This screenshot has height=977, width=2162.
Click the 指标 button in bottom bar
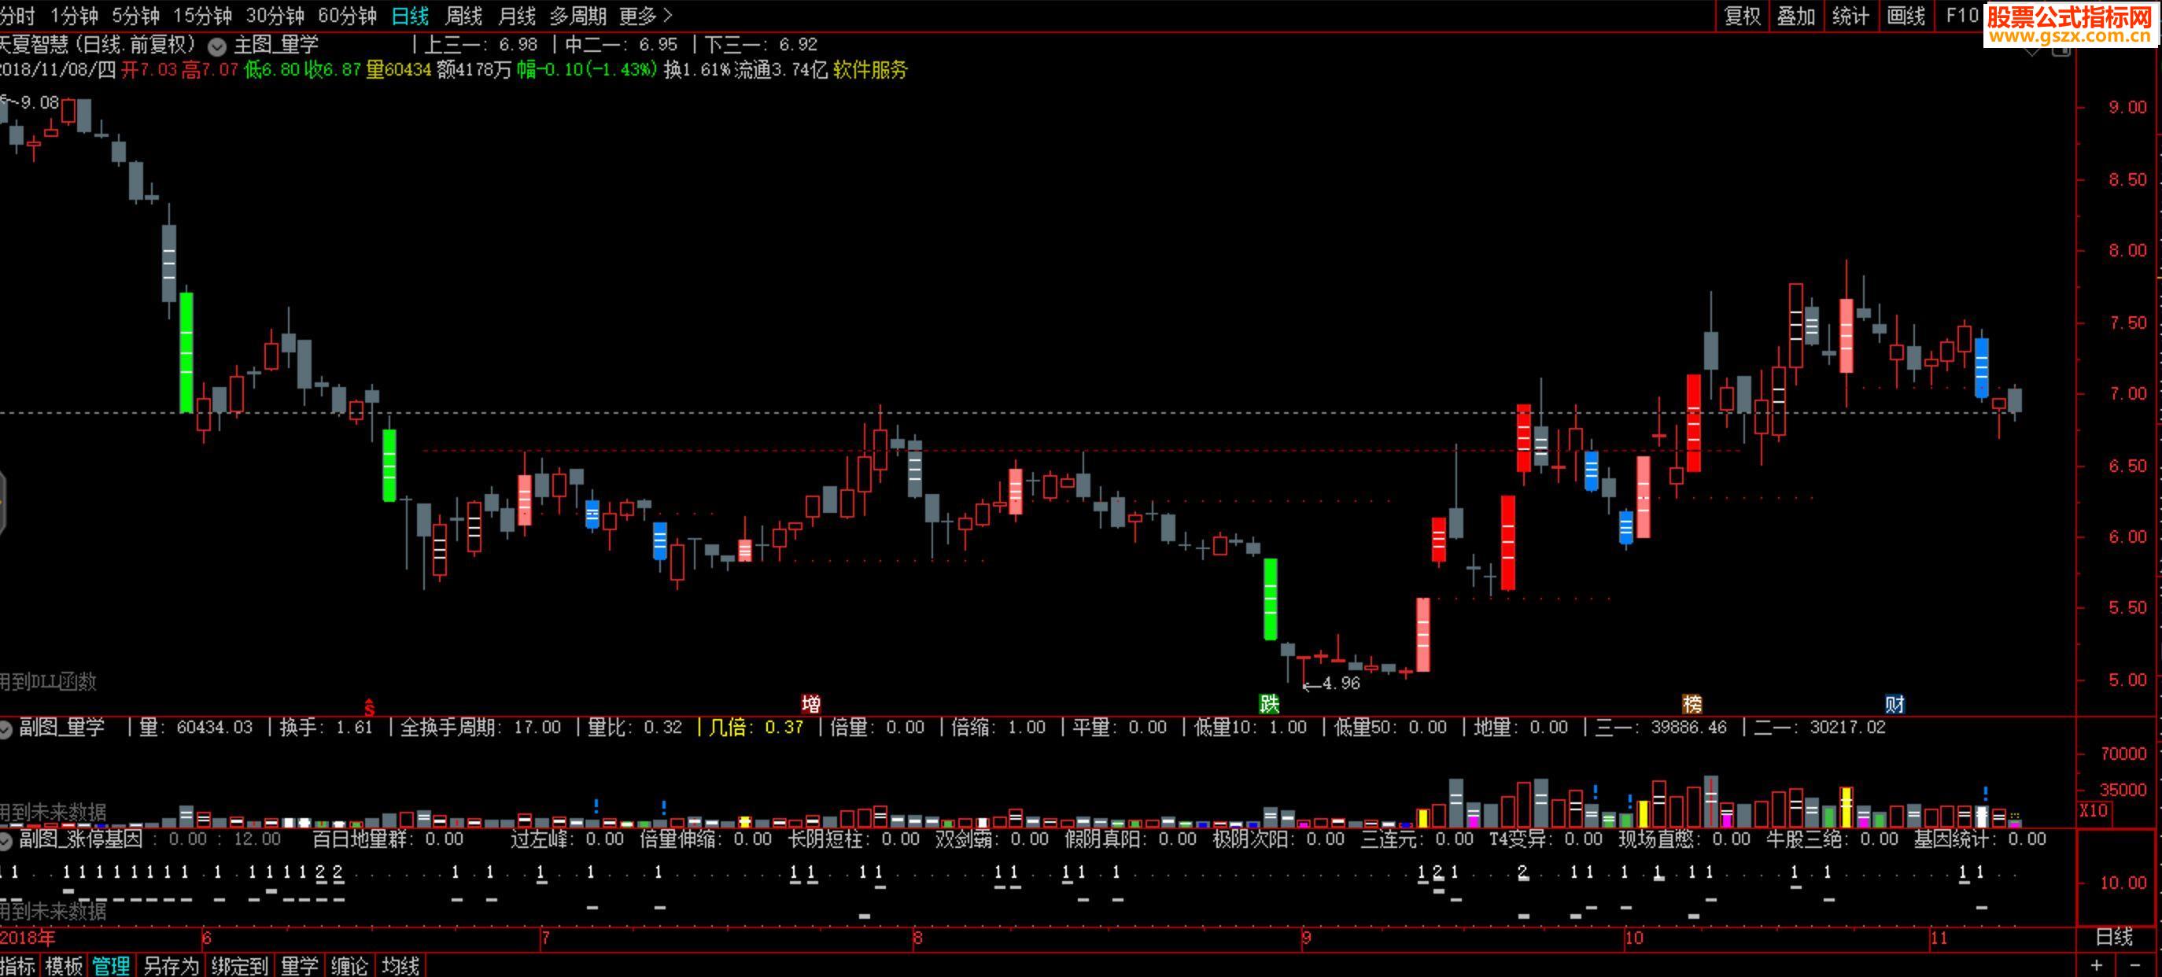17,966
